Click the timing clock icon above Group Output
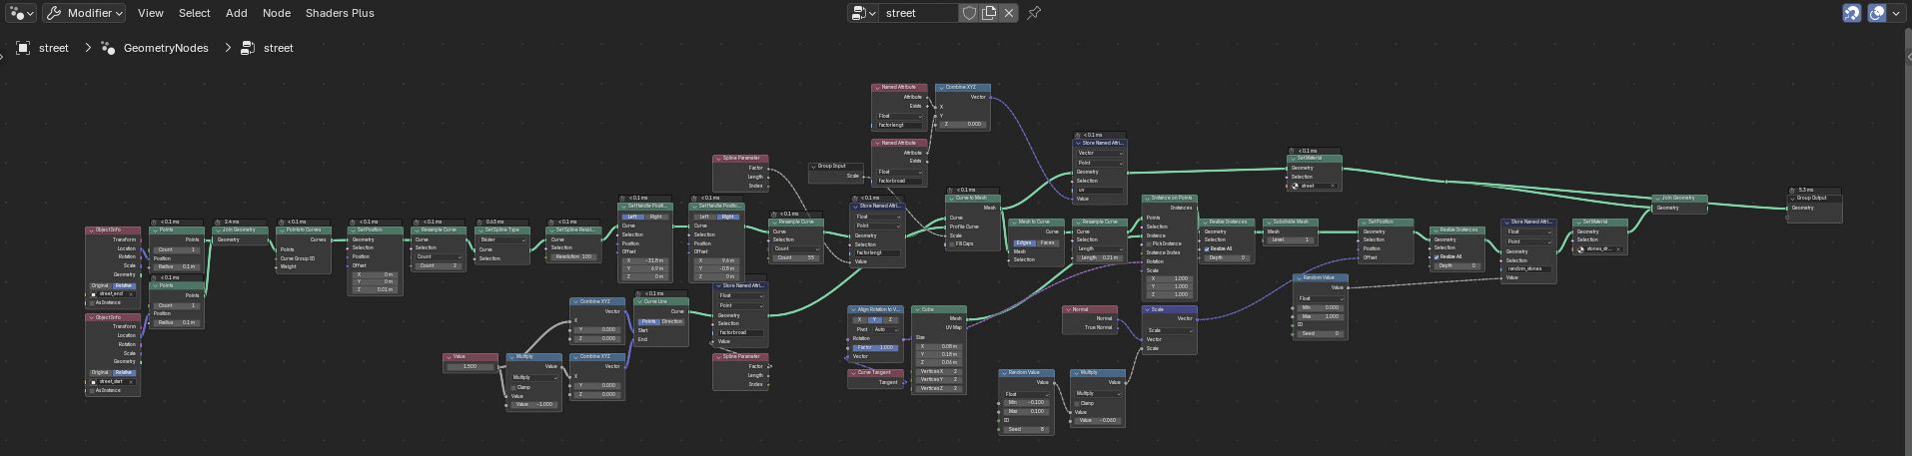The height and width of the screenshot is (456, 1912). pos(1793,190)
